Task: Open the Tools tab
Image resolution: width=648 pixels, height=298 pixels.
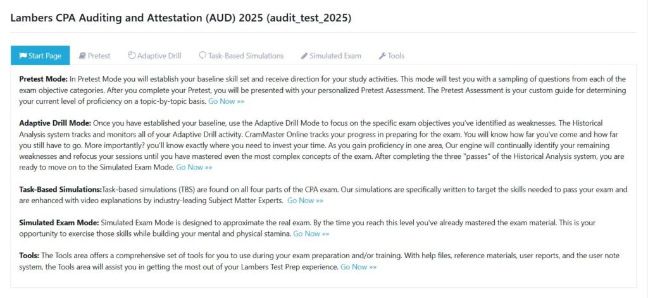Action: click(396, 56)
